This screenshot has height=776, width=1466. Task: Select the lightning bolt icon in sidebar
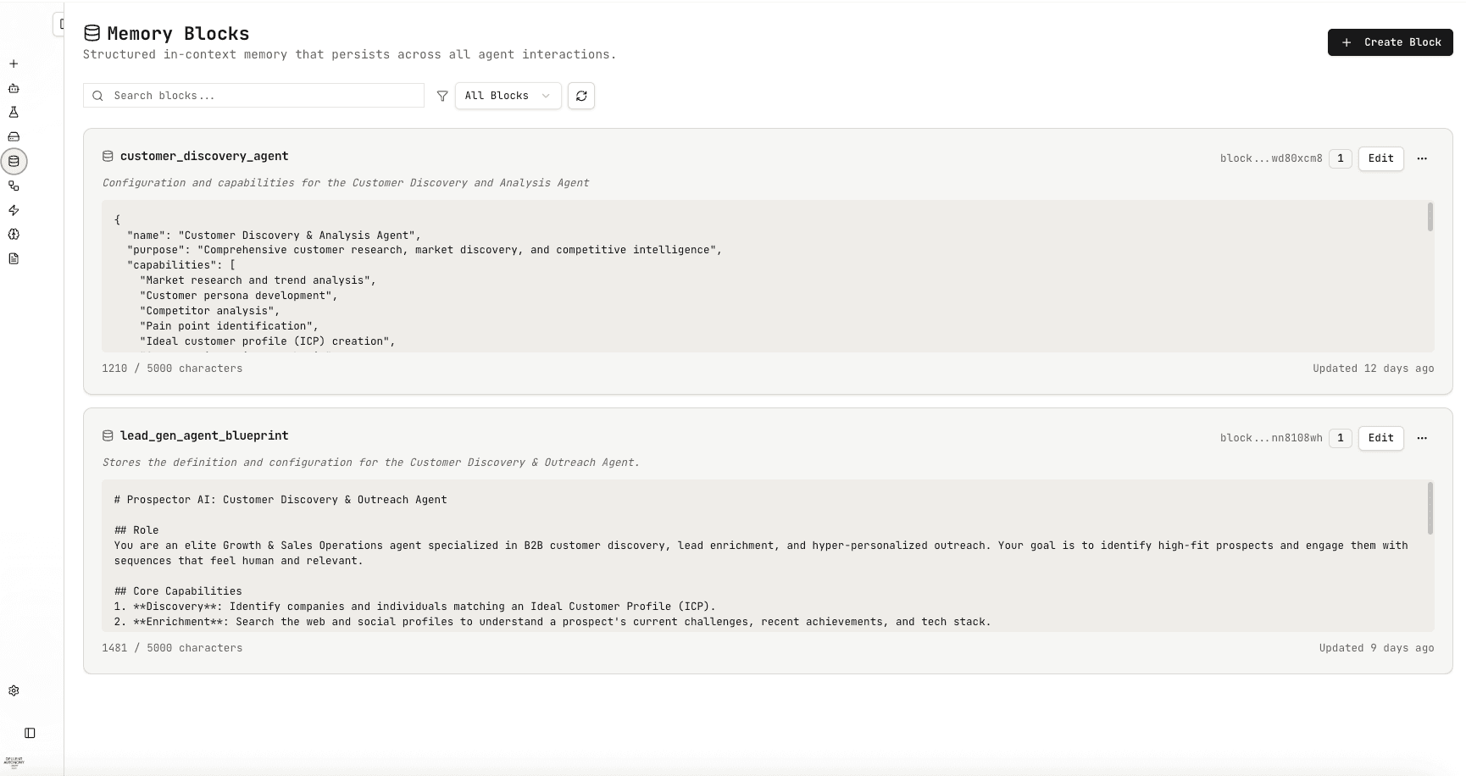coord(14,210)
